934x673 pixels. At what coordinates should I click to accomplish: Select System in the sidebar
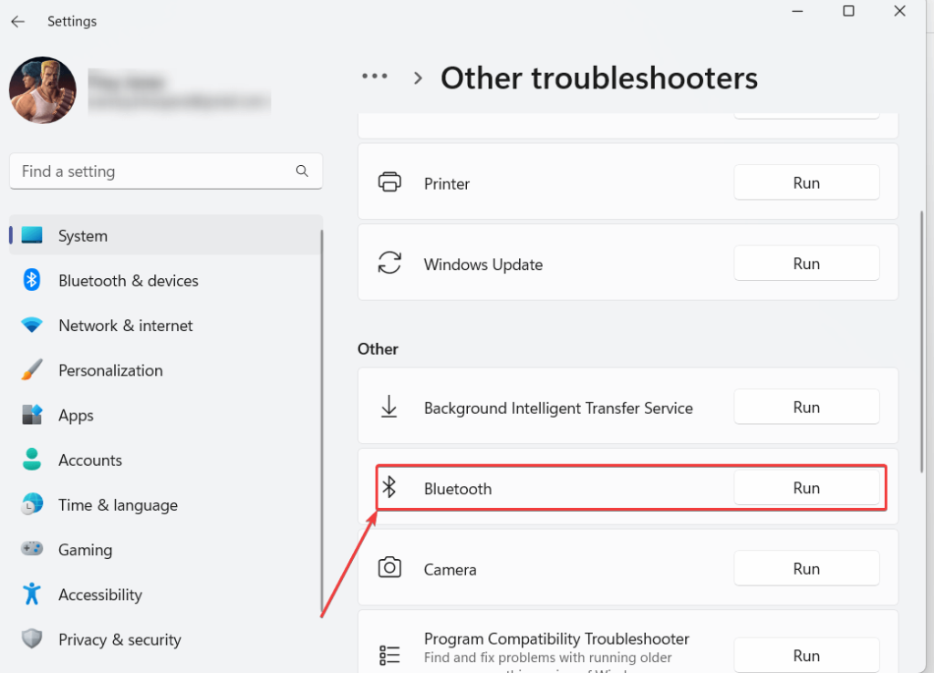[x=82, y=236]
